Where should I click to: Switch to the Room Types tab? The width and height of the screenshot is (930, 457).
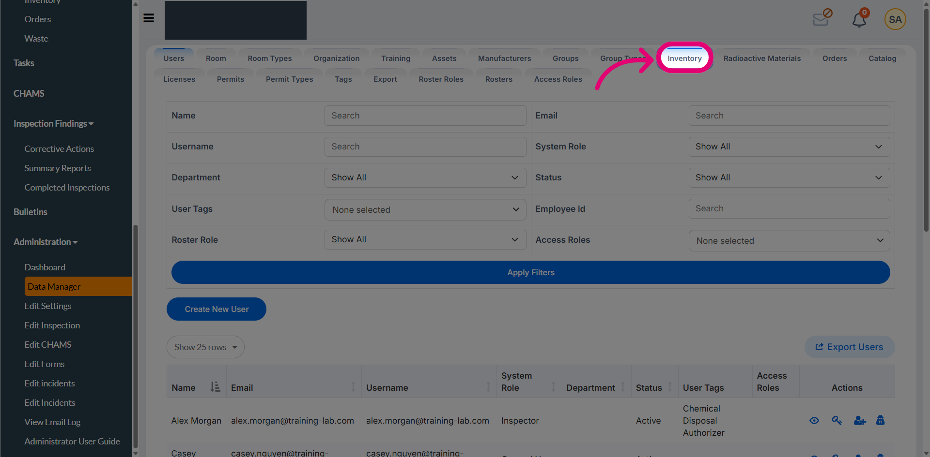(270, 58)
